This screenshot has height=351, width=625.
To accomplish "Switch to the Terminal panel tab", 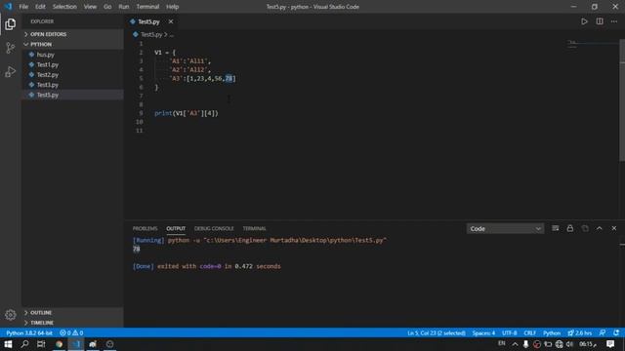I will 254,228.
